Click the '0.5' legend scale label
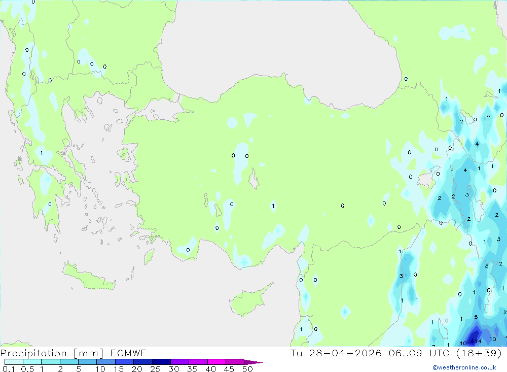 pyautogui.click(x=27, y=369)
